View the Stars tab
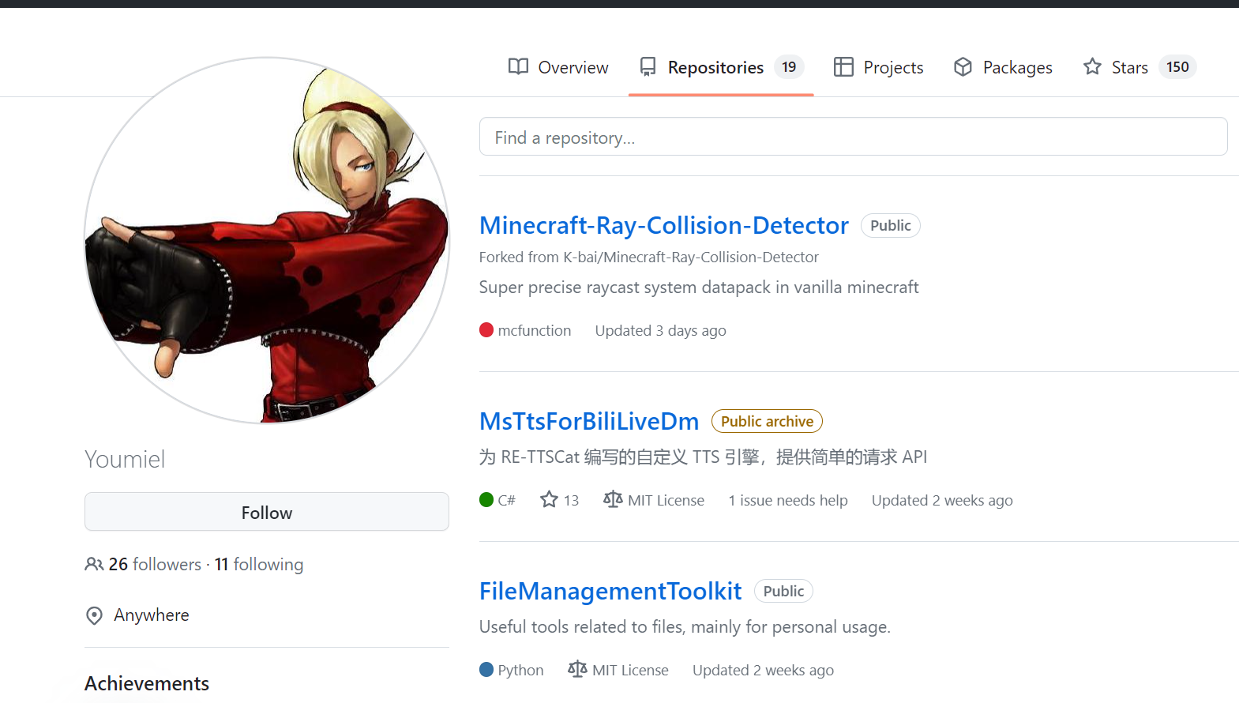 1140,67
